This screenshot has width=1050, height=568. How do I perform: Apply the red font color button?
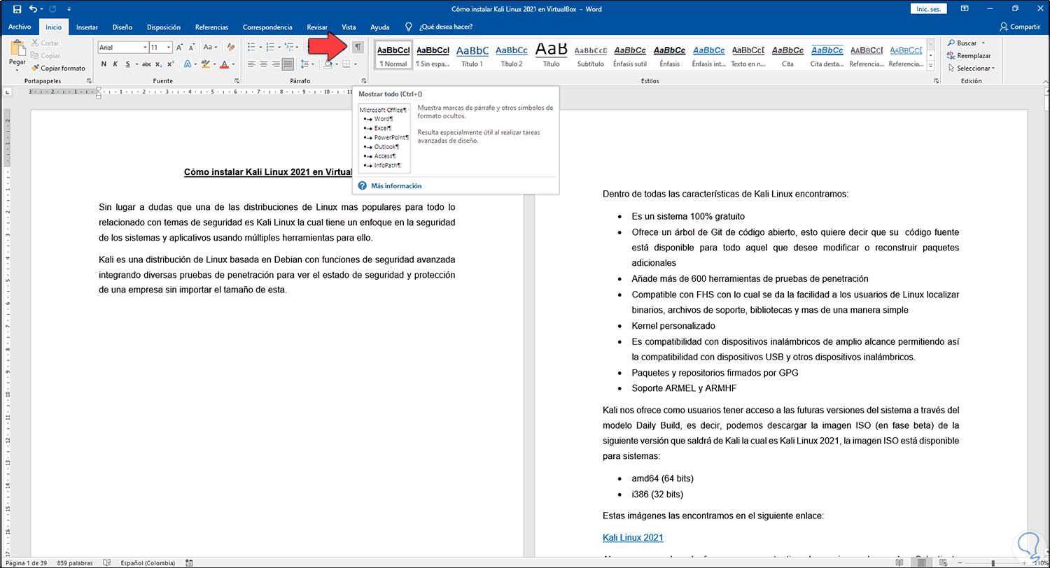tap(224, 64)
